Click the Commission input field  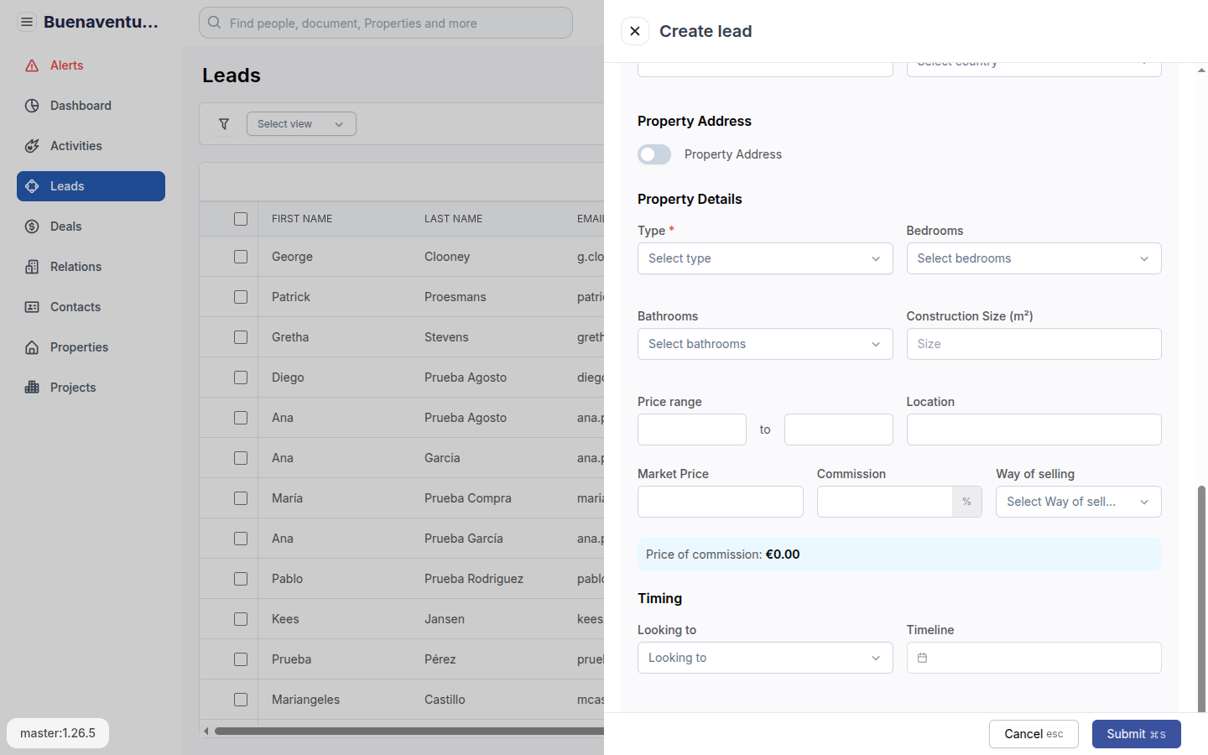[x=884, y=502]
